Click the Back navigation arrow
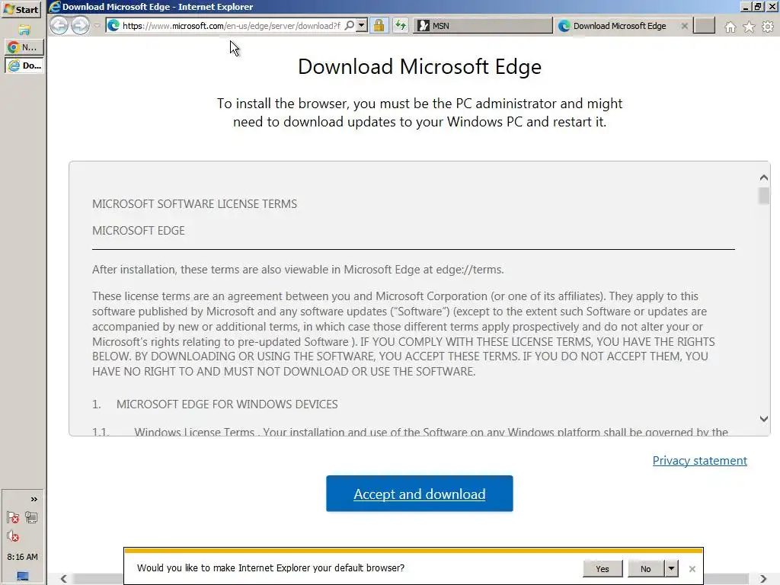The width and height of the screenshot is (780, 585). pos(59,25)
